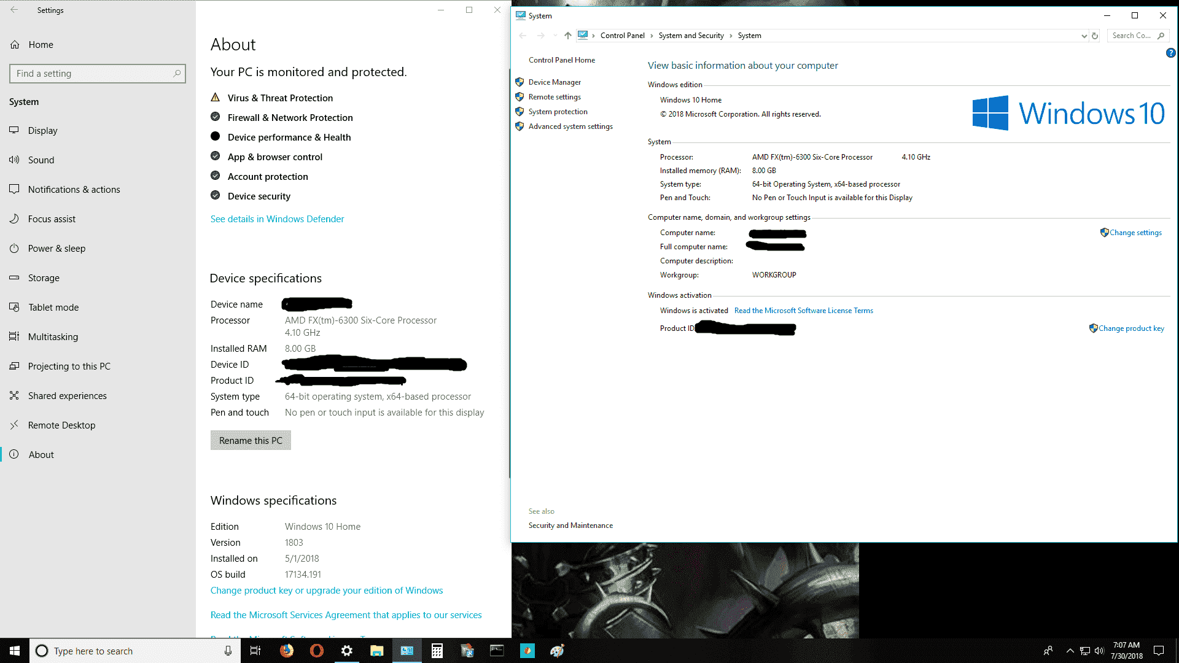Open System and Security from the breadcrumb

[x=691, y=35]
